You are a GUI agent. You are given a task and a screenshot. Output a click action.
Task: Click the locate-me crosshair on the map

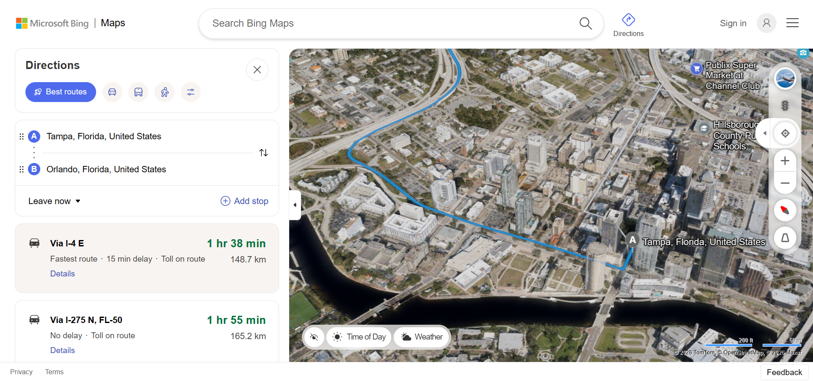click(x=785, y=133)
